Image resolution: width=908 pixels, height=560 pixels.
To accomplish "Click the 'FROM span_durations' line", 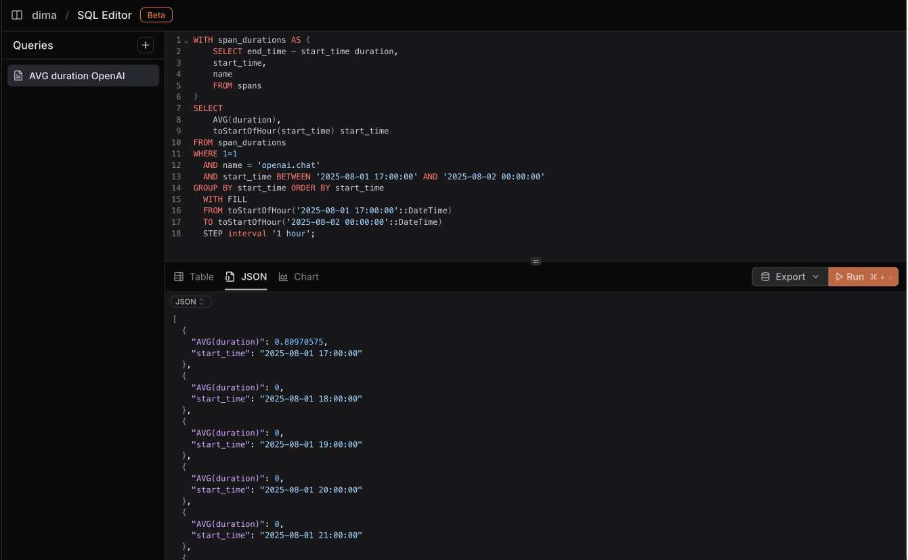I will point(240,143).
